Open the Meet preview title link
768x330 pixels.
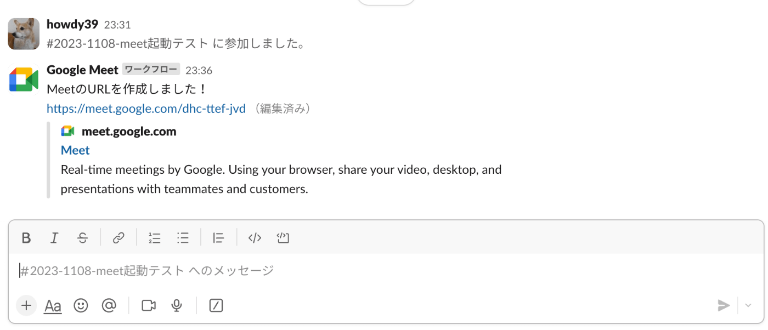click(75, 150)
